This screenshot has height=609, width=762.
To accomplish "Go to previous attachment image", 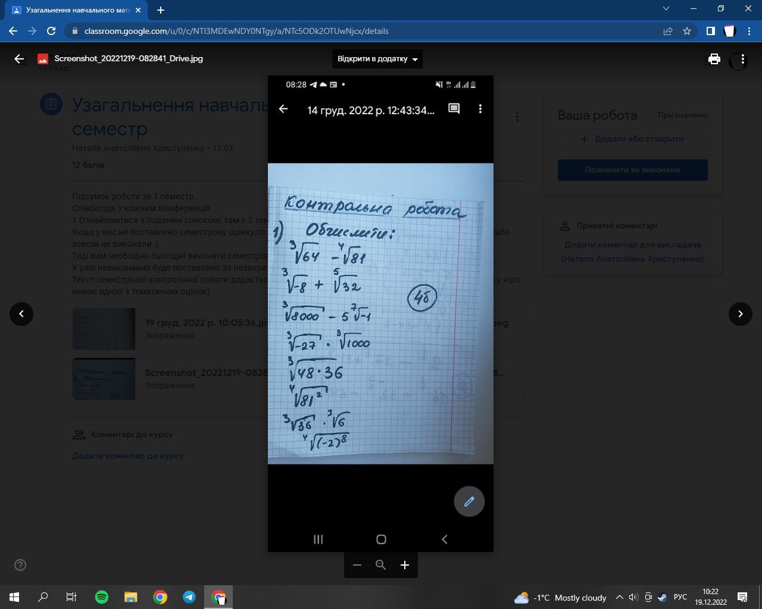I will click(x=21, y=313).
